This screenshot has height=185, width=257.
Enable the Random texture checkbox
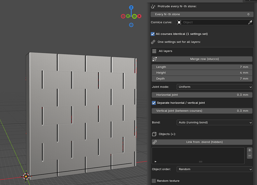coord(154,181)
